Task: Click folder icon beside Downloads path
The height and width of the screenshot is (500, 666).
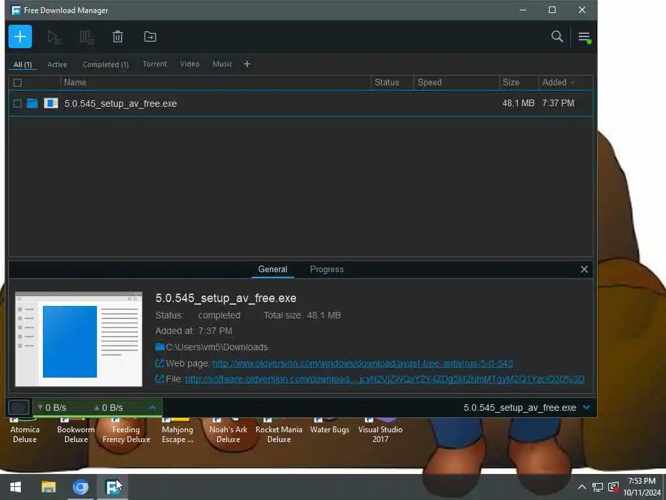Action: 160,347
